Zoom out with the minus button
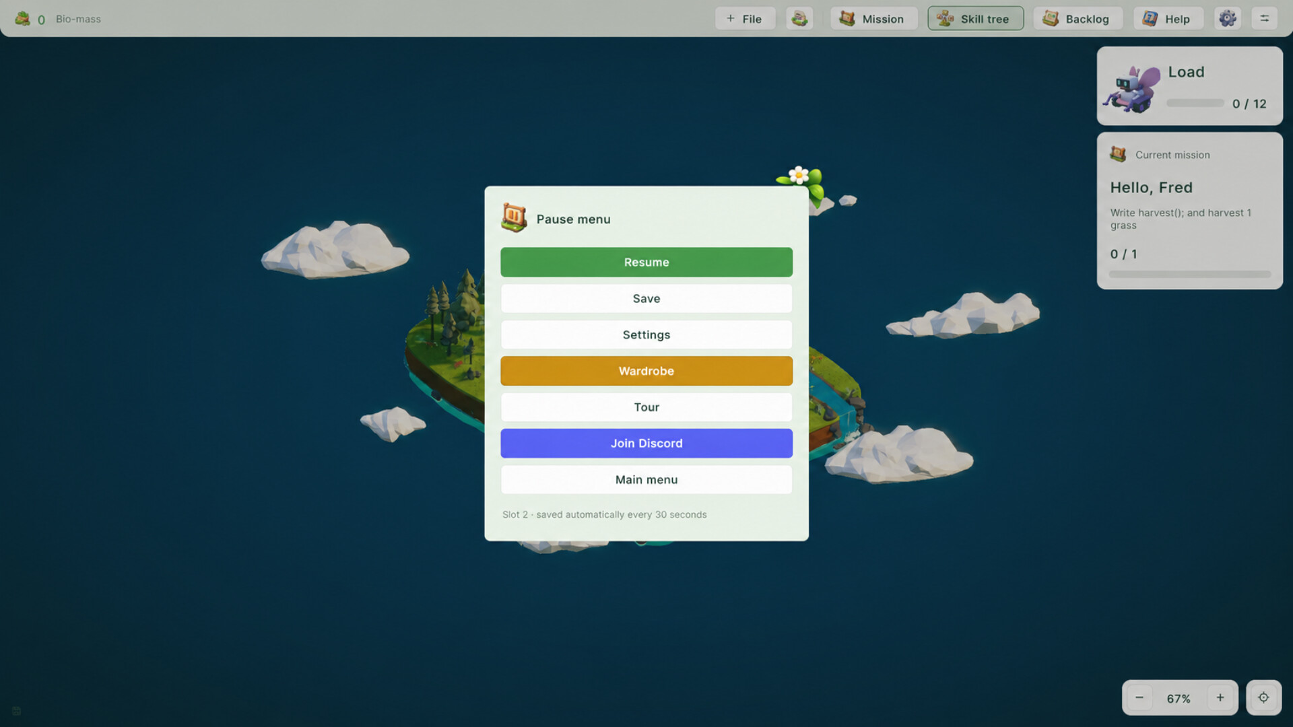Image resolution: width=1293 pixels, height=727 pixels. point(1139,698)
